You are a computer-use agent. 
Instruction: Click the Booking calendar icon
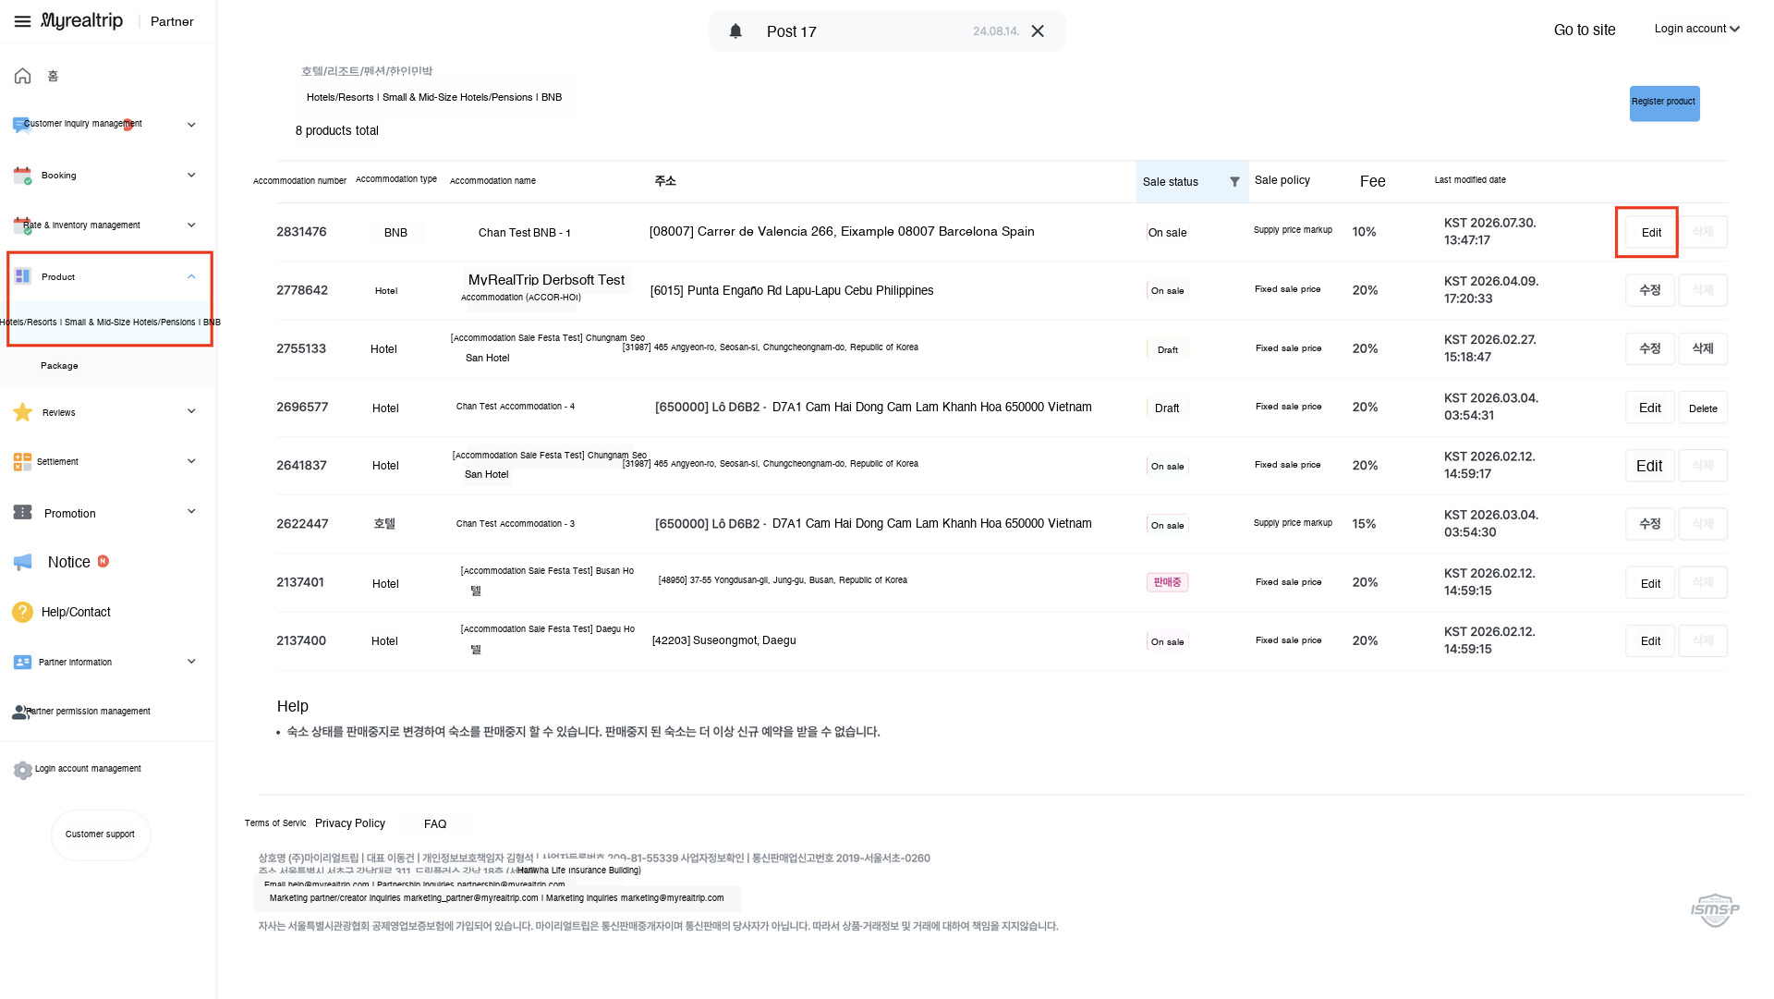tap(22, 175)
